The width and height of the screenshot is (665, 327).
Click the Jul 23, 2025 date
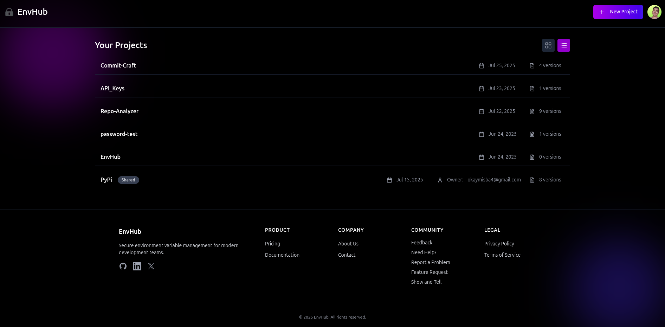(x=502, y=88)
